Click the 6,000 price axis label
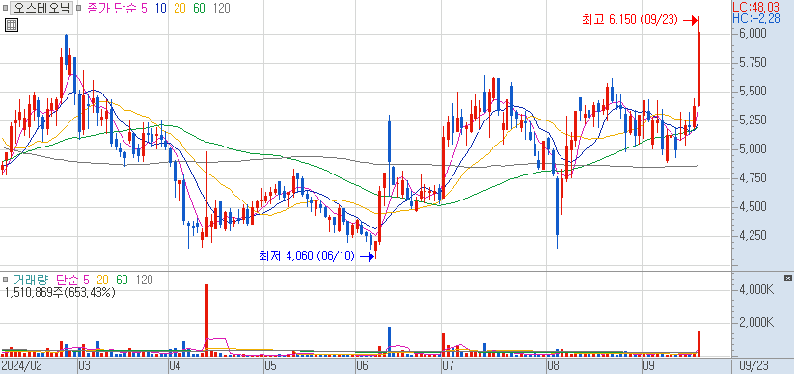Screen dimensions: 794x374 tap(753, 34)
